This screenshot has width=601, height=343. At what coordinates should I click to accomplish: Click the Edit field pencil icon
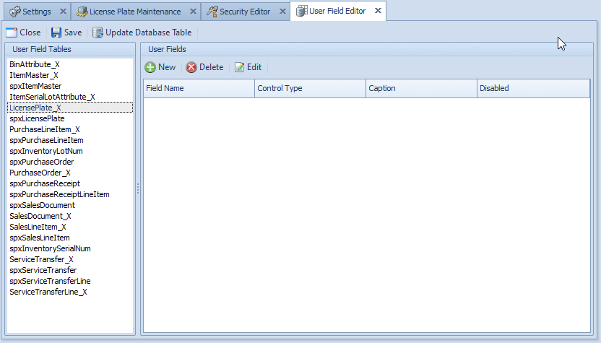[239, 67]
